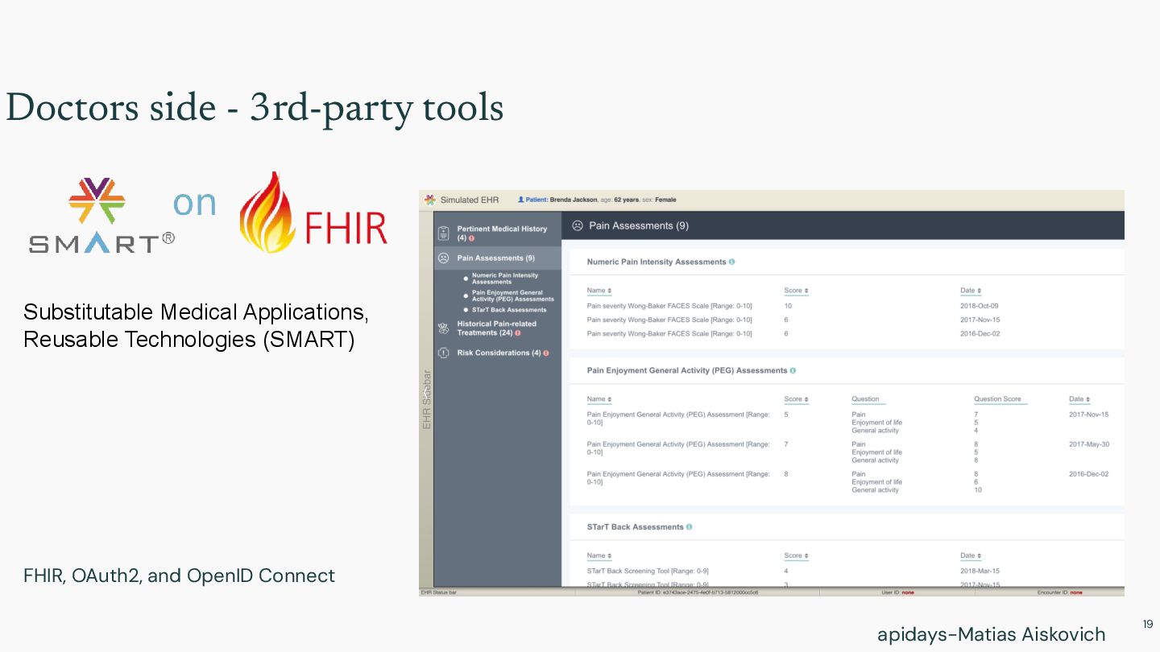Click the sad face icon in Pain Assessments header
This screenshot has height=652, width=1160.
578,225
